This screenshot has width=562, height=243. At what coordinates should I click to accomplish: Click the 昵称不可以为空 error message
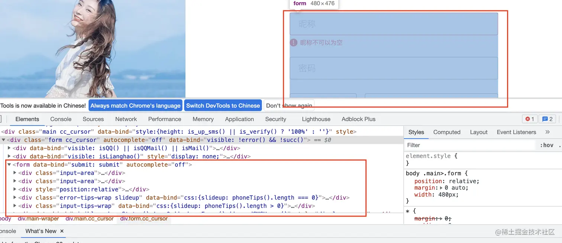pyautogui.click(x=322, y=43)
